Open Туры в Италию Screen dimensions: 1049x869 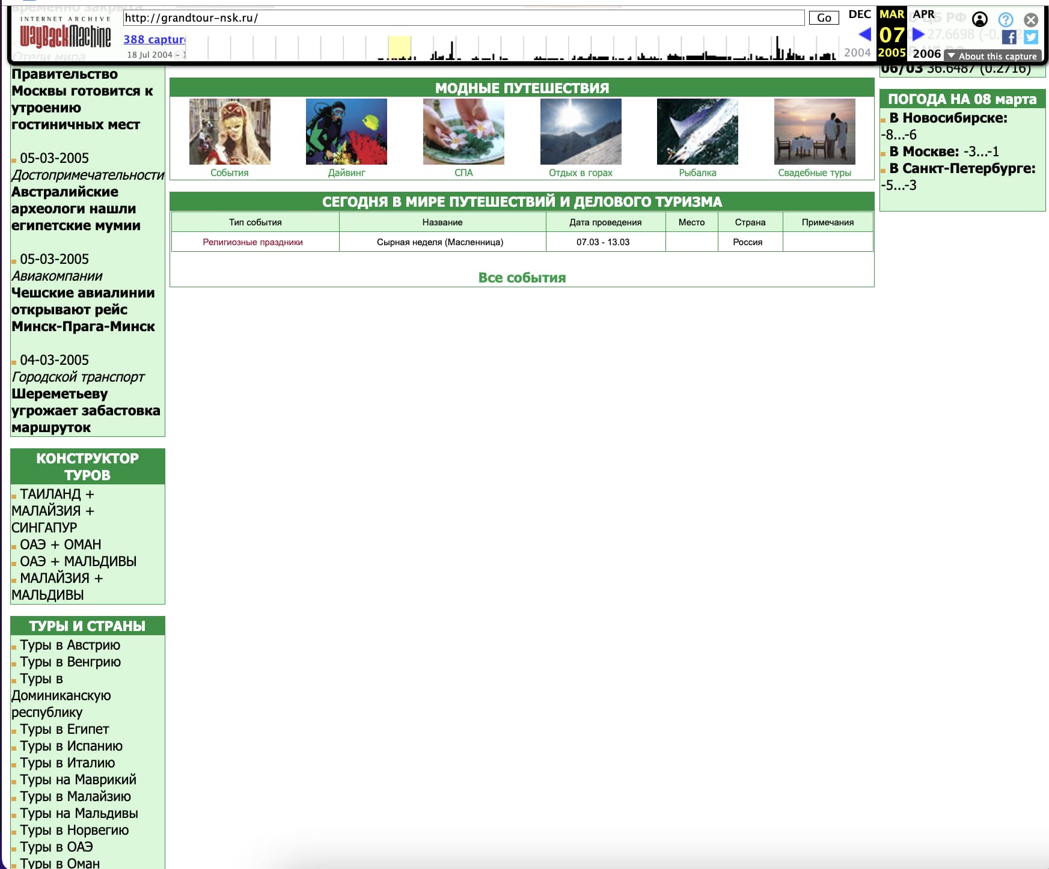point(67,763)
